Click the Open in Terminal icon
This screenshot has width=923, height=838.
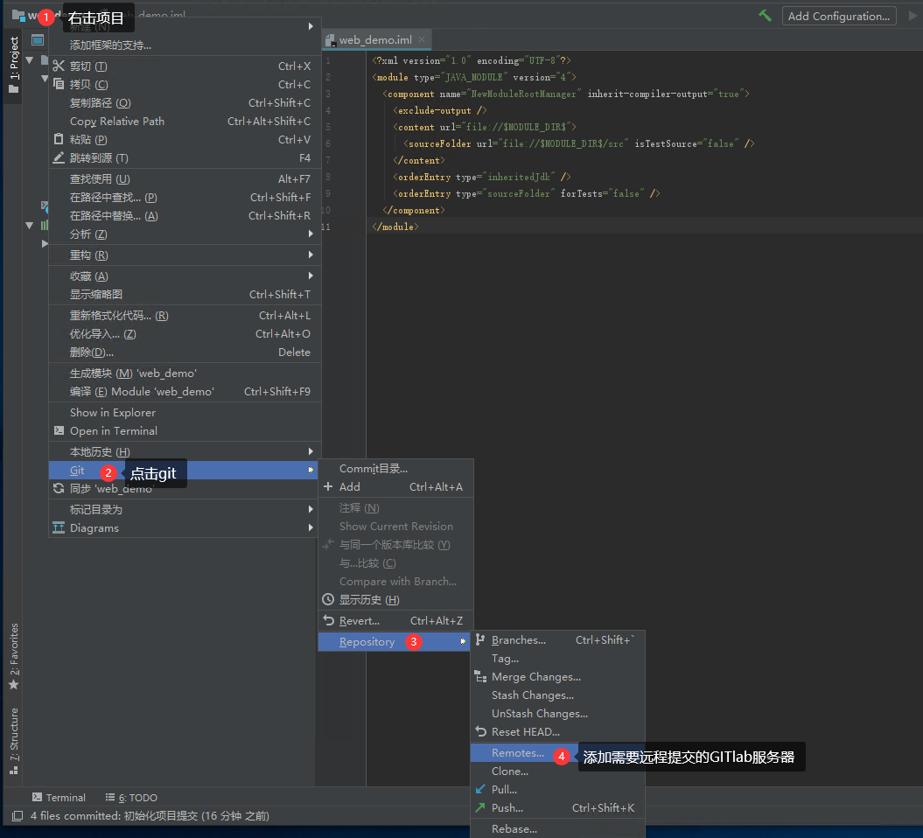[x=59, y=430]
